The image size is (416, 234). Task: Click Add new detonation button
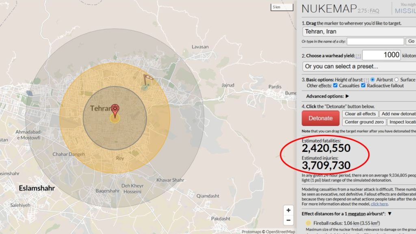pos(398,114)
